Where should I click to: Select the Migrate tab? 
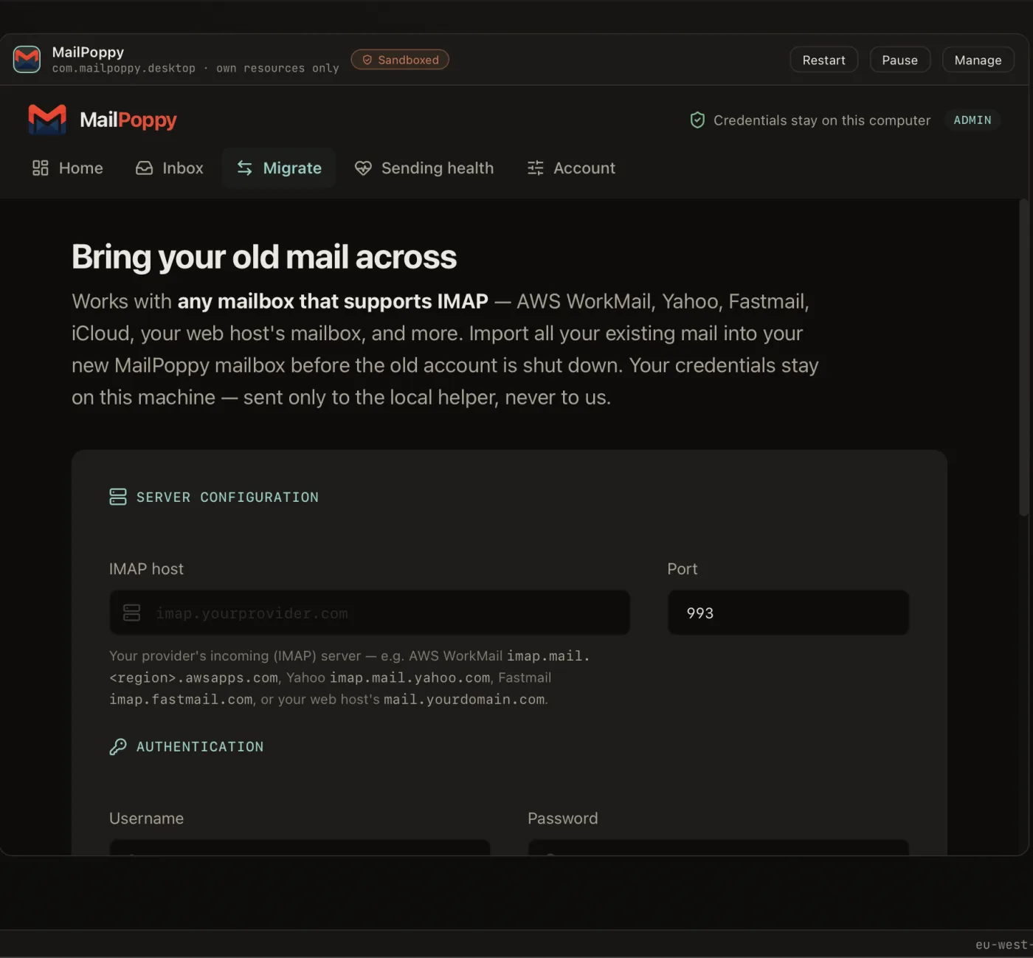[x=279, y=168]
